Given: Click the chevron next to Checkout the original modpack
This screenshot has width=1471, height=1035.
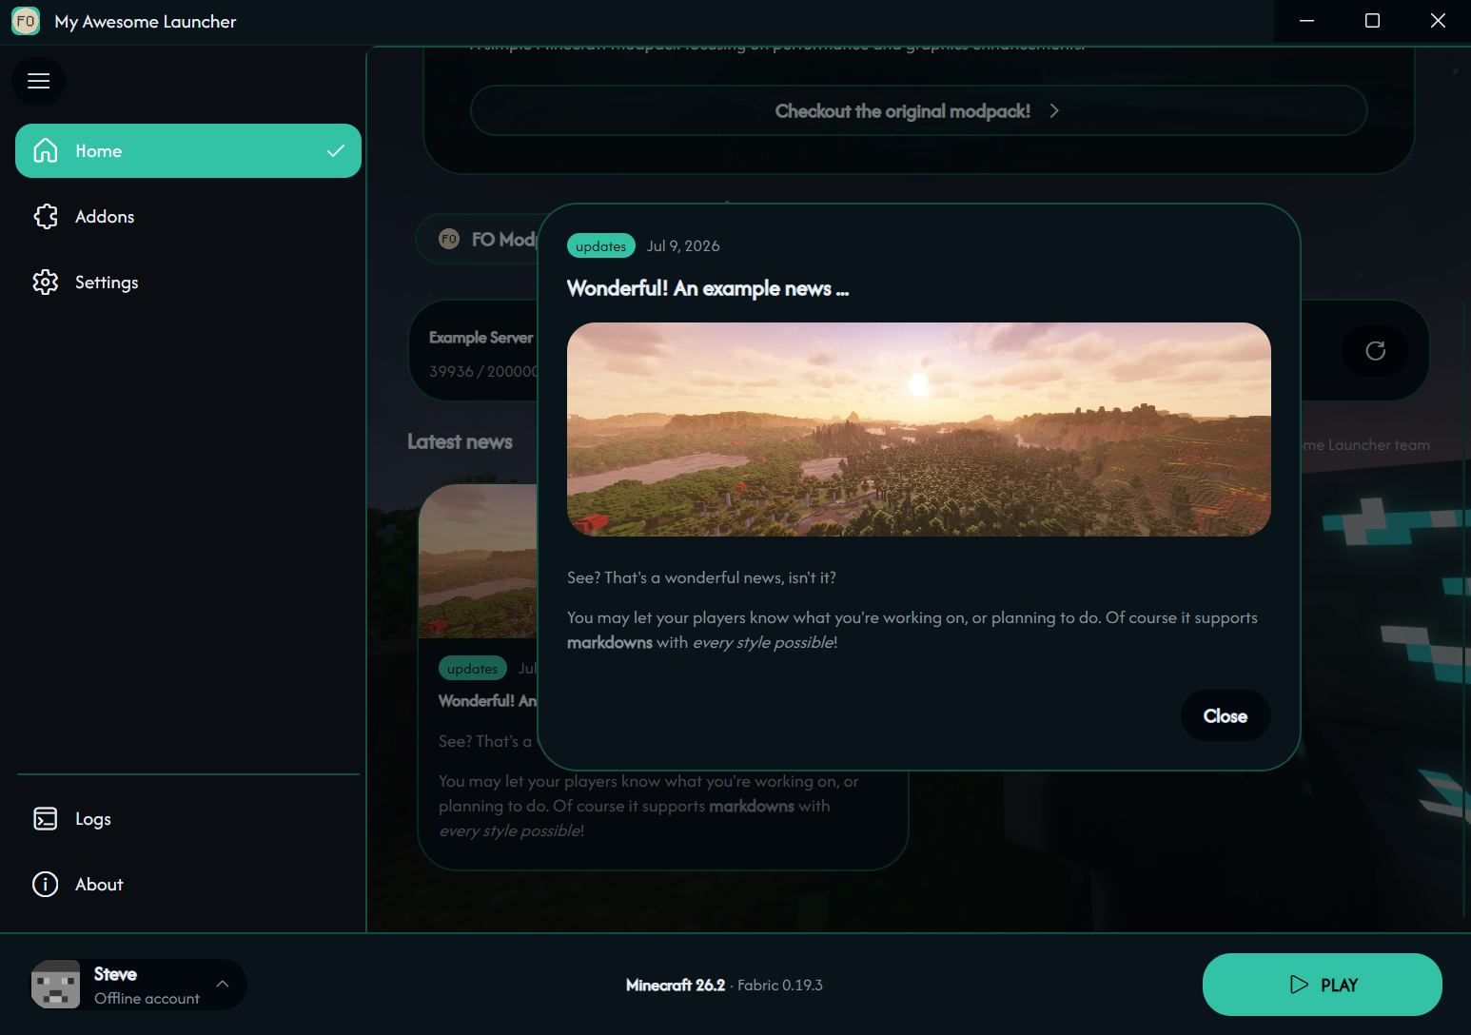Looking at the screenshot, I should click(1054, 111).
